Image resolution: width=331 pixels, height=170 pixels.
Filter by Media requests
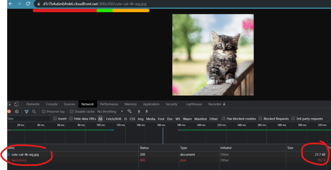pyautogui.click(x=151, y=119)
